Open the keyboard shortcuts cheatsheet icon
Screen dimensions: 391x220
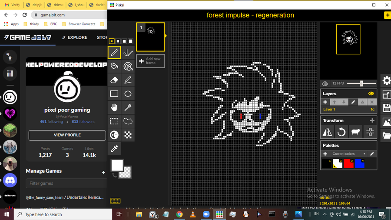click(115, 201)
